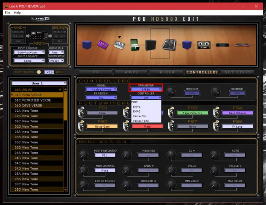Viewport: 266px width, 205px height.
Task: Click FS5 Noise Gate assignment label
Action: [102, 126]
